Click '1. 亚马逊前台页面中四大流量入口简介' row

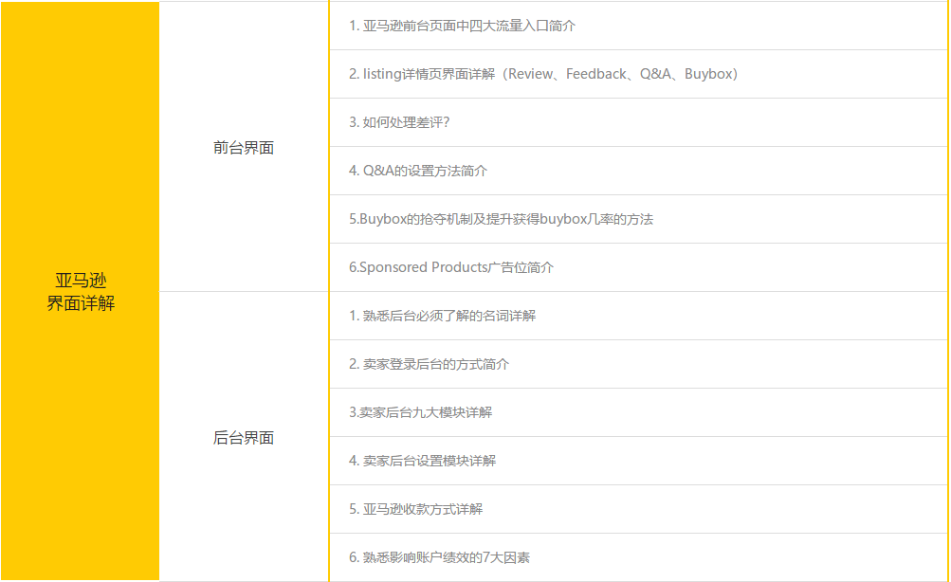(x=638, y=26)
